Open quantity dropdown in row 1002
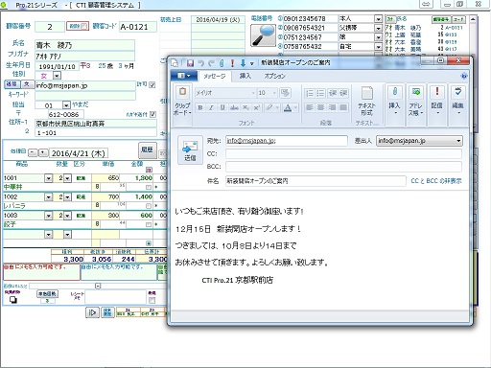Screen dimensions: 491x368 [x=67, y=196]
